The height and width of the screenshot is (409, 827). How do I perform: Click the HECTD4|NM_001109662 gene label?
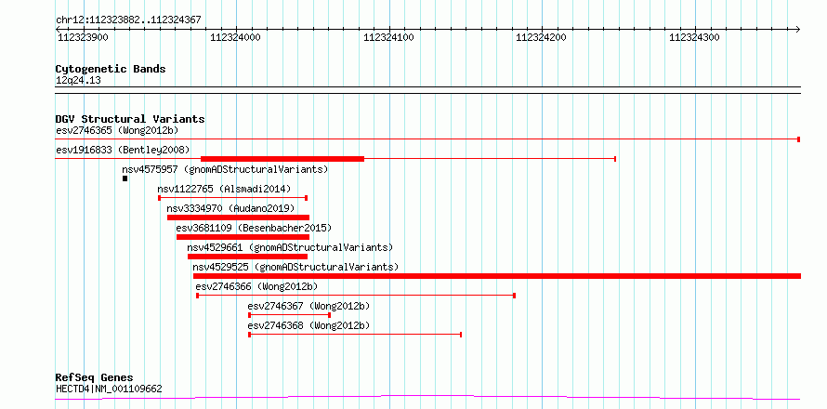(x=109, y=389)
